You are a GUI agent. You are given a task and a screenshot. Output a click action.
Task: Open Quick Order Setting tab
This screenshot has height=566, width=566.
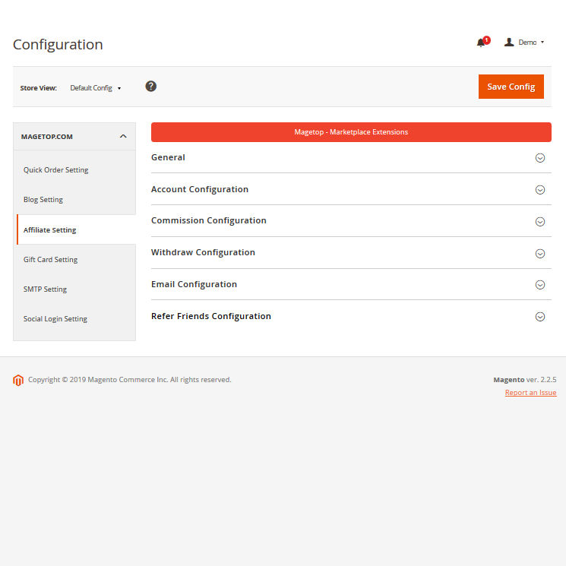point(56,170)
